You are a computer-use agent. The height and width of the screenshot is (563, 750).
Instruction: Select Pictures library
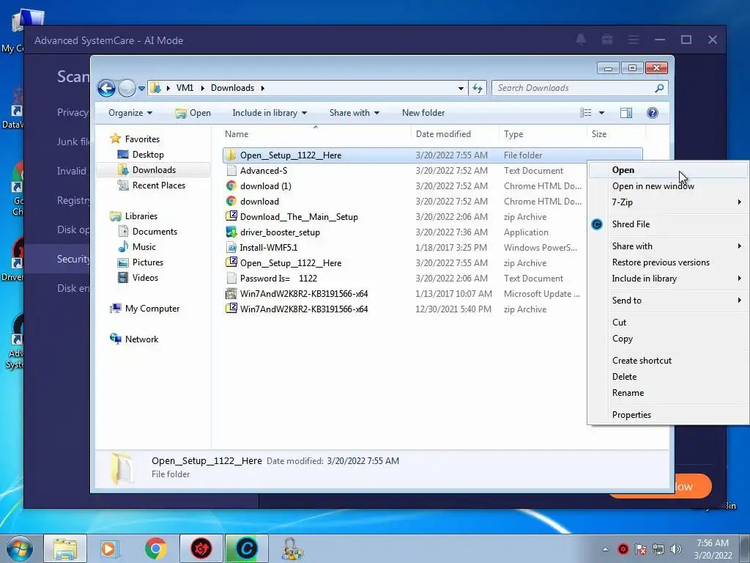[147, 262]
